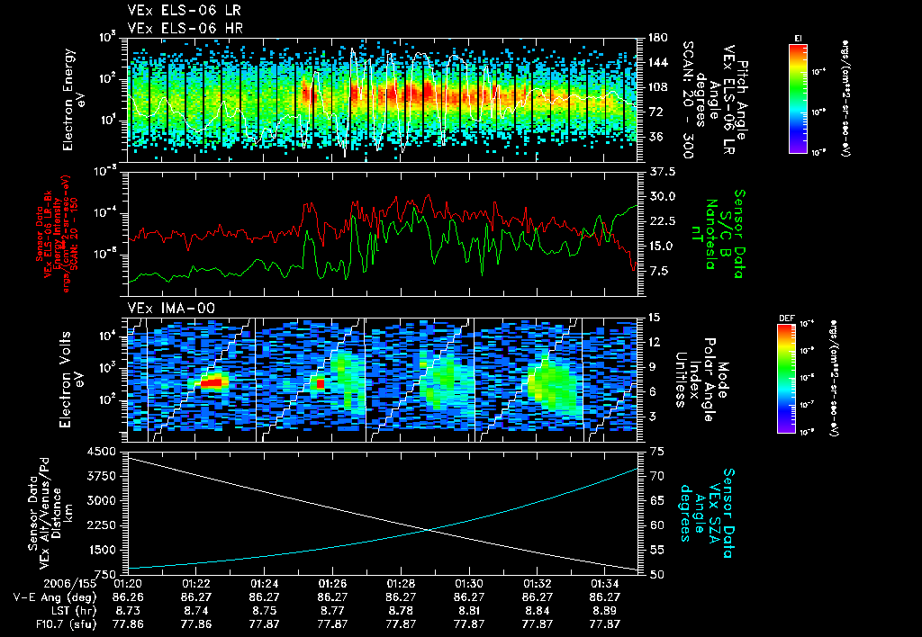922x637 pixels.
Task: Click the "VEx IMA-00" panel label
Action: 172,308
